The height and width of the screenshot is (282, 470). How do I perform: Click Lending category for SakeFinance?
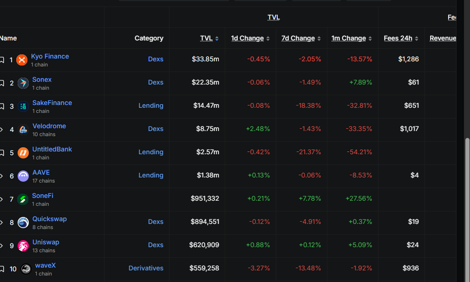pos(151,105)
